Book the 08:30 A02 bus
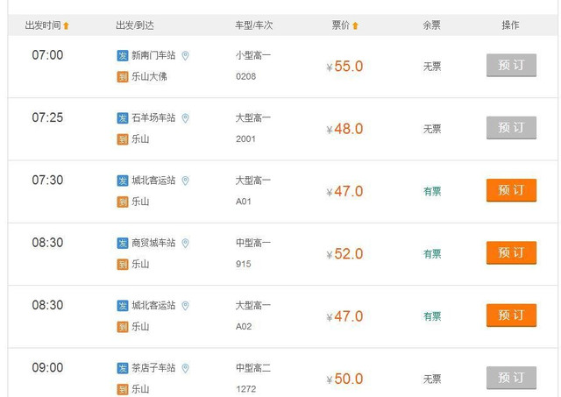 pyautogui.click(x=511, y=315)
